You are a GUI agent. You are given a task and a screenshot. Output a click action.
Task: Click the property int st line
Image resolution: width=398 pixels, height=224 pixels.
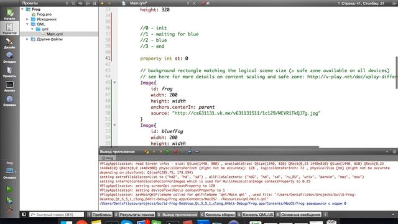pos(164,58)
